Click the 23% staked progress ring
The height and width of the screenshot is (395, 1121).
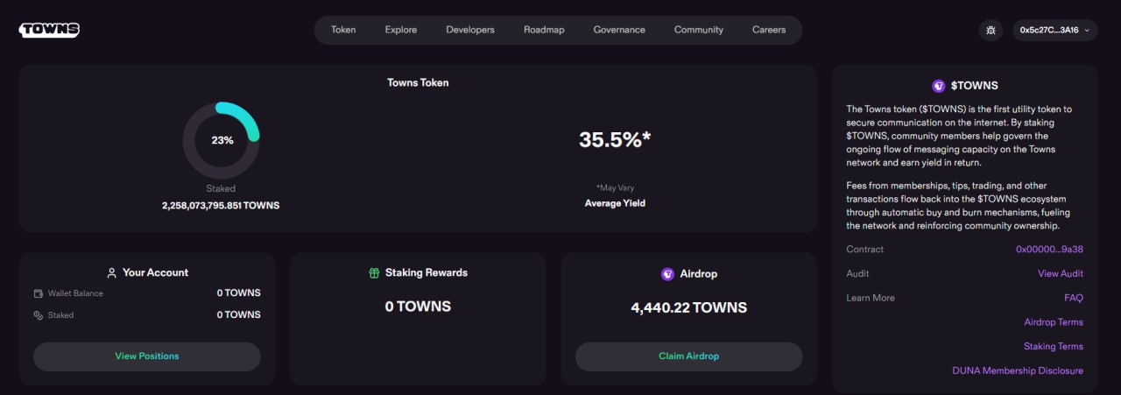(221, 140)
